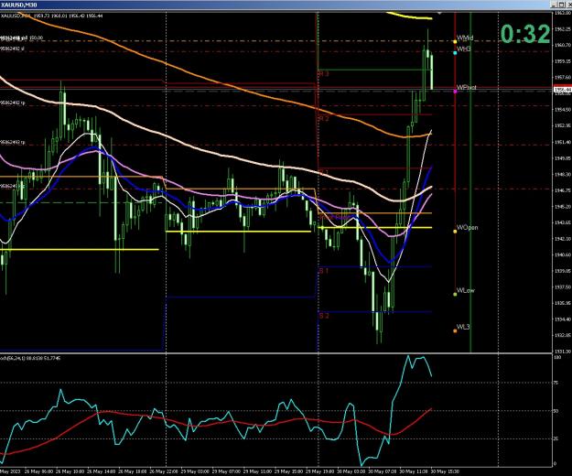The height and width of the screenshot is (476, 572).
Task: Click 1957.60 on the price scale
Action: (563, 77)
